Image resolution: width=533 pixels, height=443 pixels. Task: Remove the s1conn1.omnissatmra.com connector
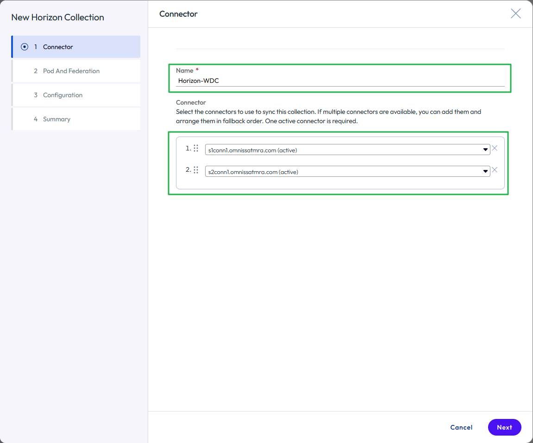pos(495,149)
